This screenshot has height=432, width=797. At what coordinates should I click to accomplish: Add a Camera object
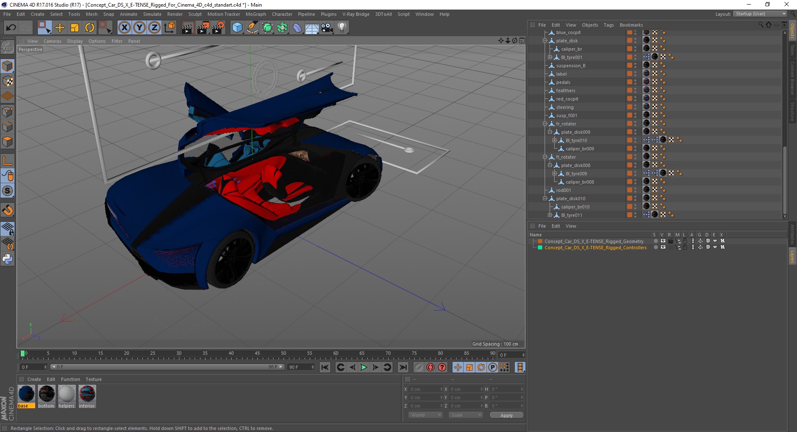pyautogui.click(x=327, y=28)
